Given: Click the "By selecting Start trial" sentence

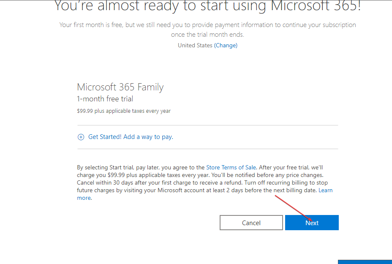Looking at the screenshot, I should click(x=140, y=167).
